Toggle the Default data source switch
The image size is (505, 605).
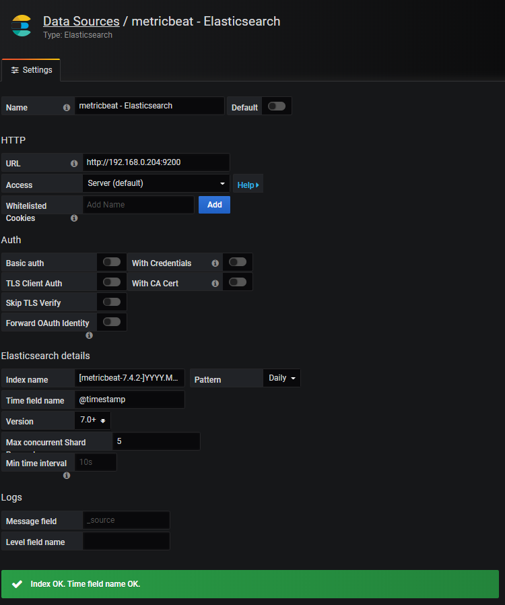click(x=277, y=106)
